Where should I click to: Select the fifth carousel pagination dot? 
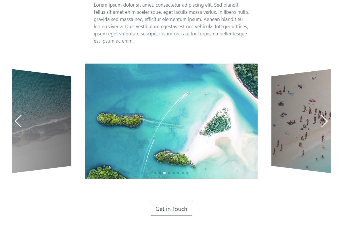pyautogui.click(x=174, y=173)
